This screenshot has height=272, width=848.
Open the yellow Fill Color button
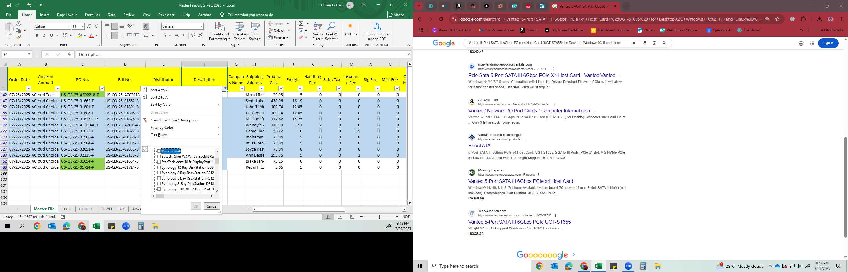(79, 35)
